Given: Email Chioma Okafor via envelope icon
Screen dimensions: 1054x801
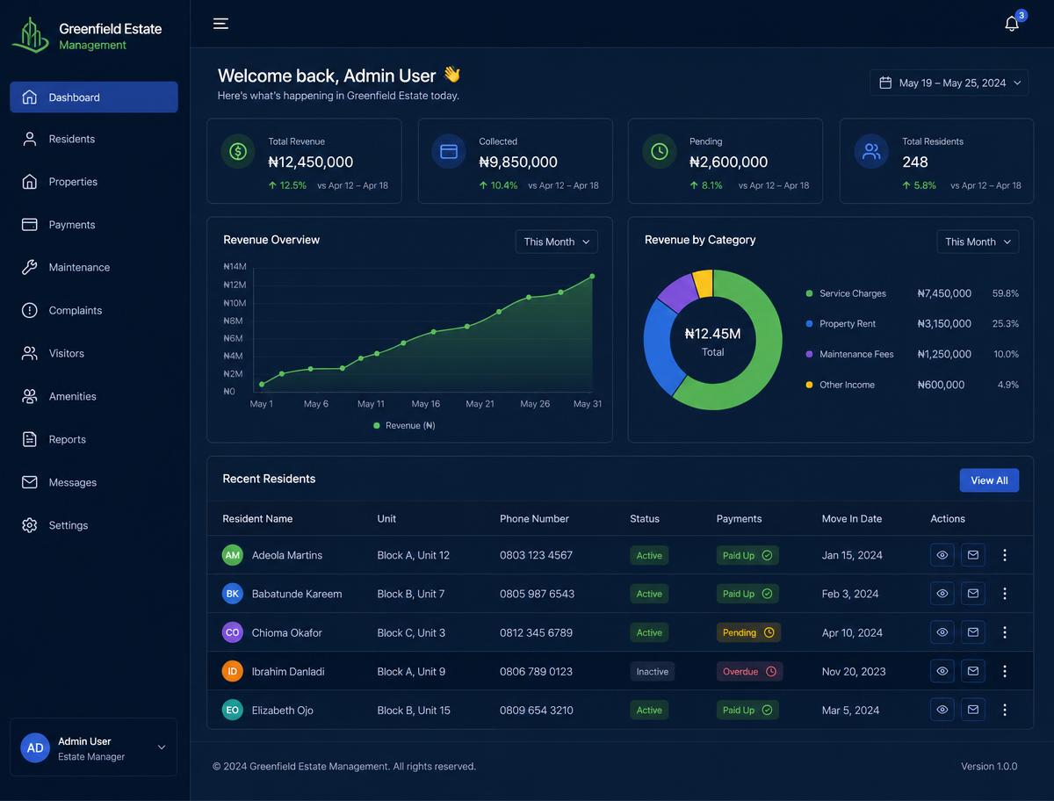Looking at the screenshot, I should (x=973, y=632).
